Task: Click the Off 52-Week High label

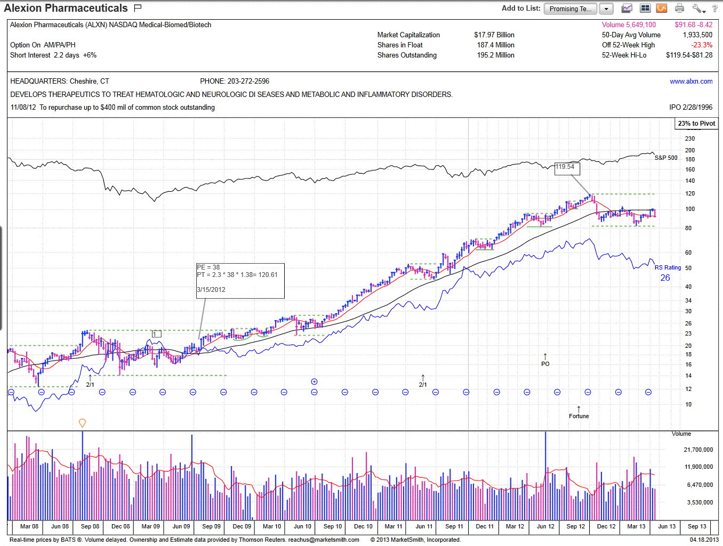Action: point(628,45)
